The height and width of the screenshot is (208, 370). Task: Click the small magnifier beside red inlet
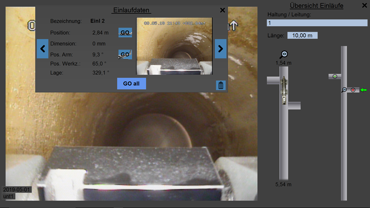(x=345, y=90)
